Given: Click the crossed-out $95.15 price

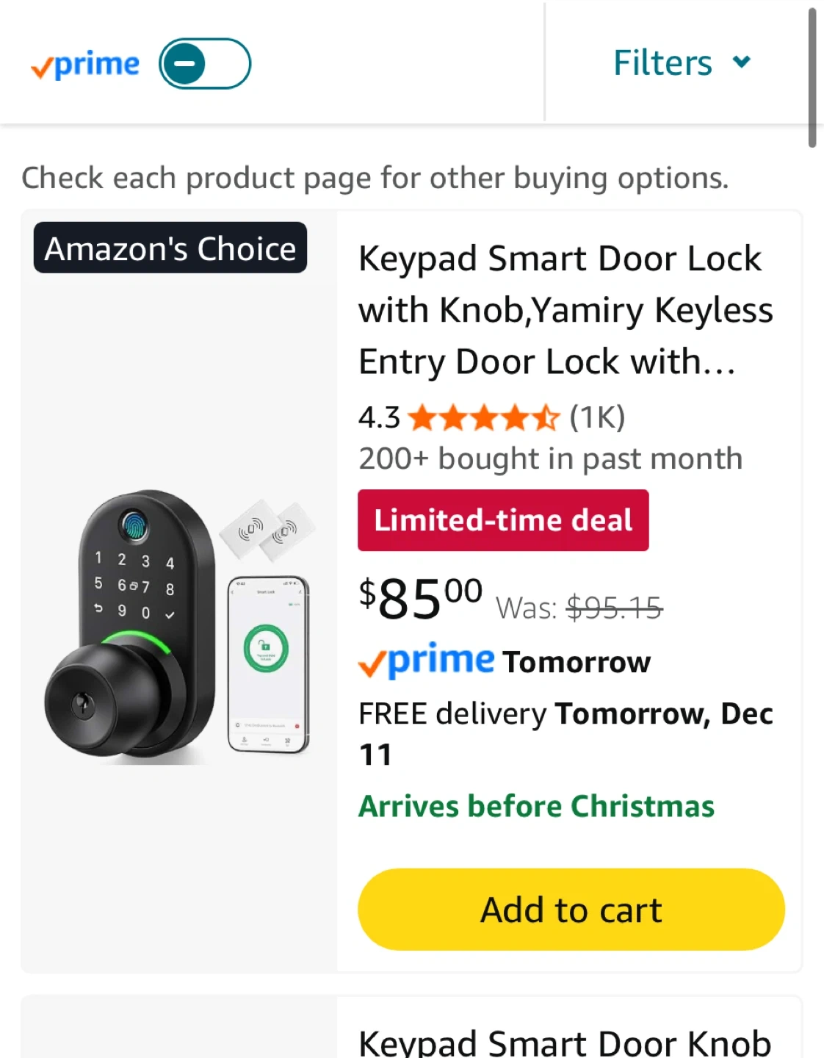Looking at the screenshot, I should pos(614,608).
